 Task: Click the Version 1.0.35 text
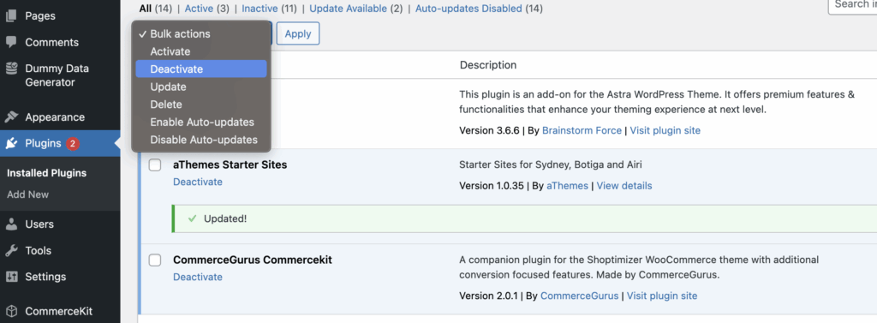pyautogui.click(x=492, y=185)
